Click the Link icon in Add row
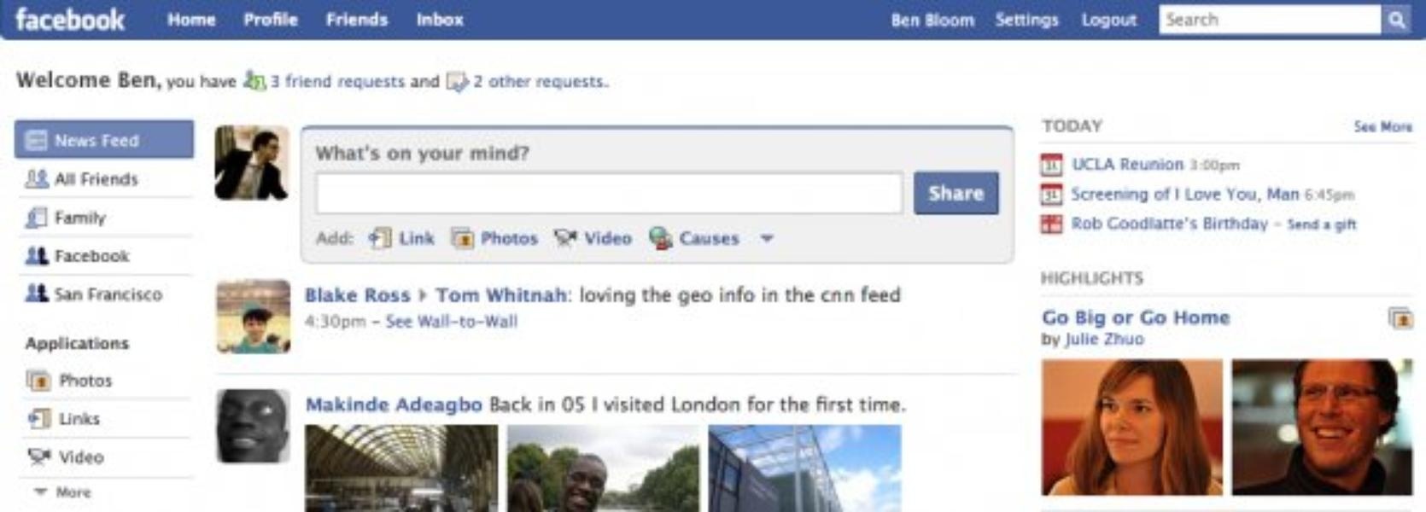 coord(380,239)
